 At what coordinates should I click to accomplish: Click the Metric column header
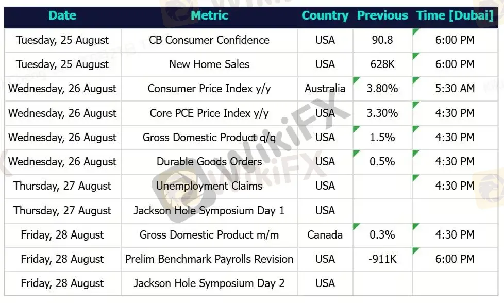(209, 15)
